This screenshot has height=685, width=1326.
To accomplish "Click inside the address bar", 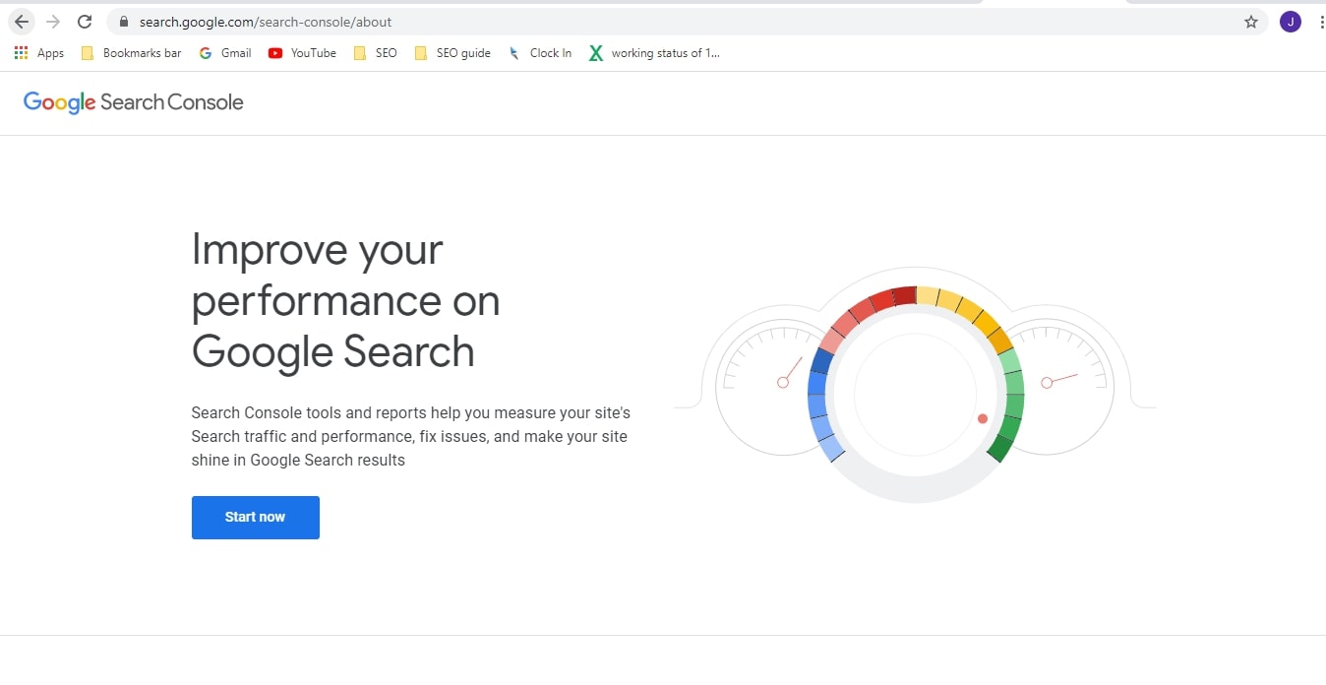I will pyautogui.click(x=393, y=21).
